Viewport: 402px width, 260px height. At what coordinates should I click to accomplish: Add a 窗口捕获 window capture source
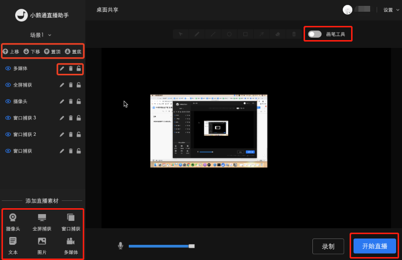(x=71, y=222)
